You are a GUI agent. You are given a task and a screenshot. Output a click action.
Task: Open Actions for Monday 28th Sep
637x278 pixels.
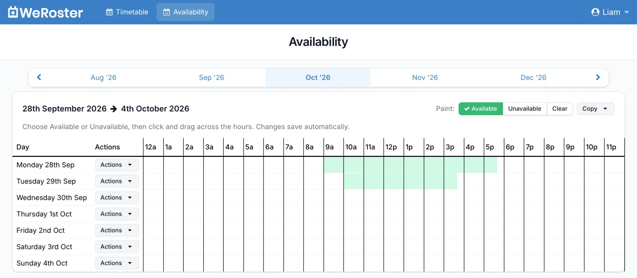pos(117,165)
